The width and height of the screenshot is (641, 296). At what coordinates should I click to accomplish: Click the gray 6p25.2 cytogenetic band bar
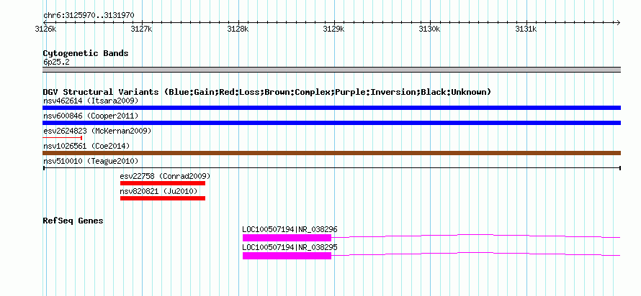point(331,70)
